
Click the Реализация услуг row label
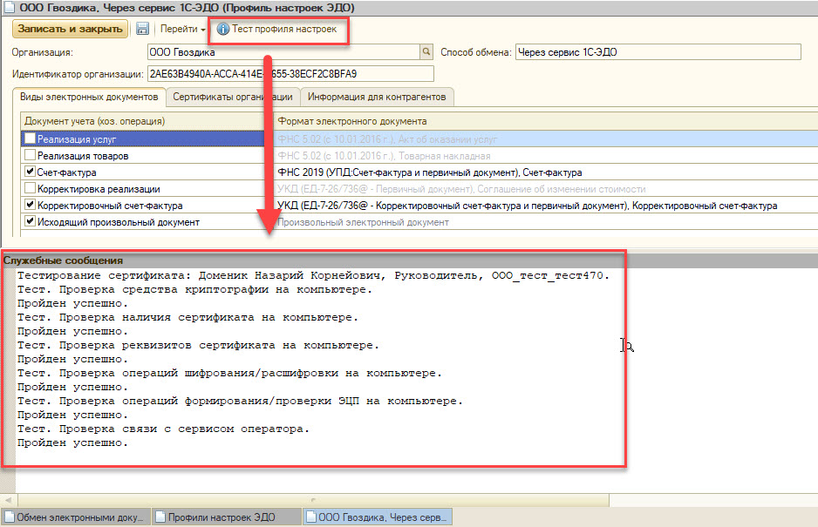pos(77,139)
